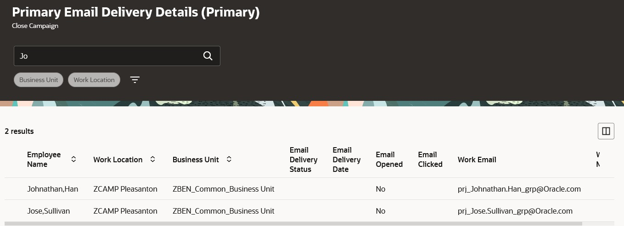Image resolution: width=624 pixels, height=226 pixels.
Task: Sort by Employee Name arrows
Action: pos(73,160)
